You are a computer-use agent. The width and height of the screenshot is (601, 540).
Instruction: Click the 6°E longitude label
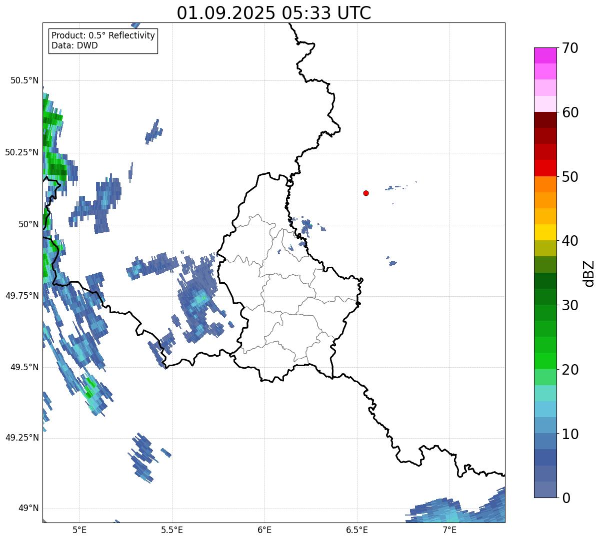[x=264, y=530]
